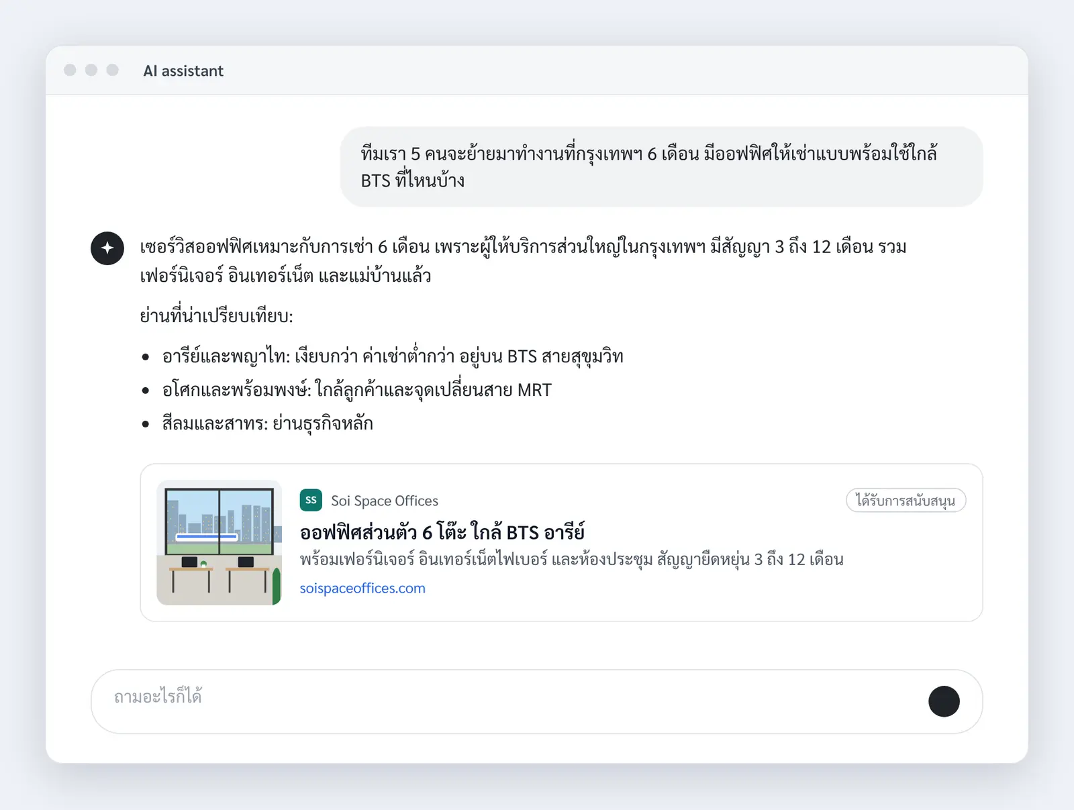The height and width of the screenshot is (810, 1074).
Task: Maximize the AI assistant window
Action: coord(113,70)
